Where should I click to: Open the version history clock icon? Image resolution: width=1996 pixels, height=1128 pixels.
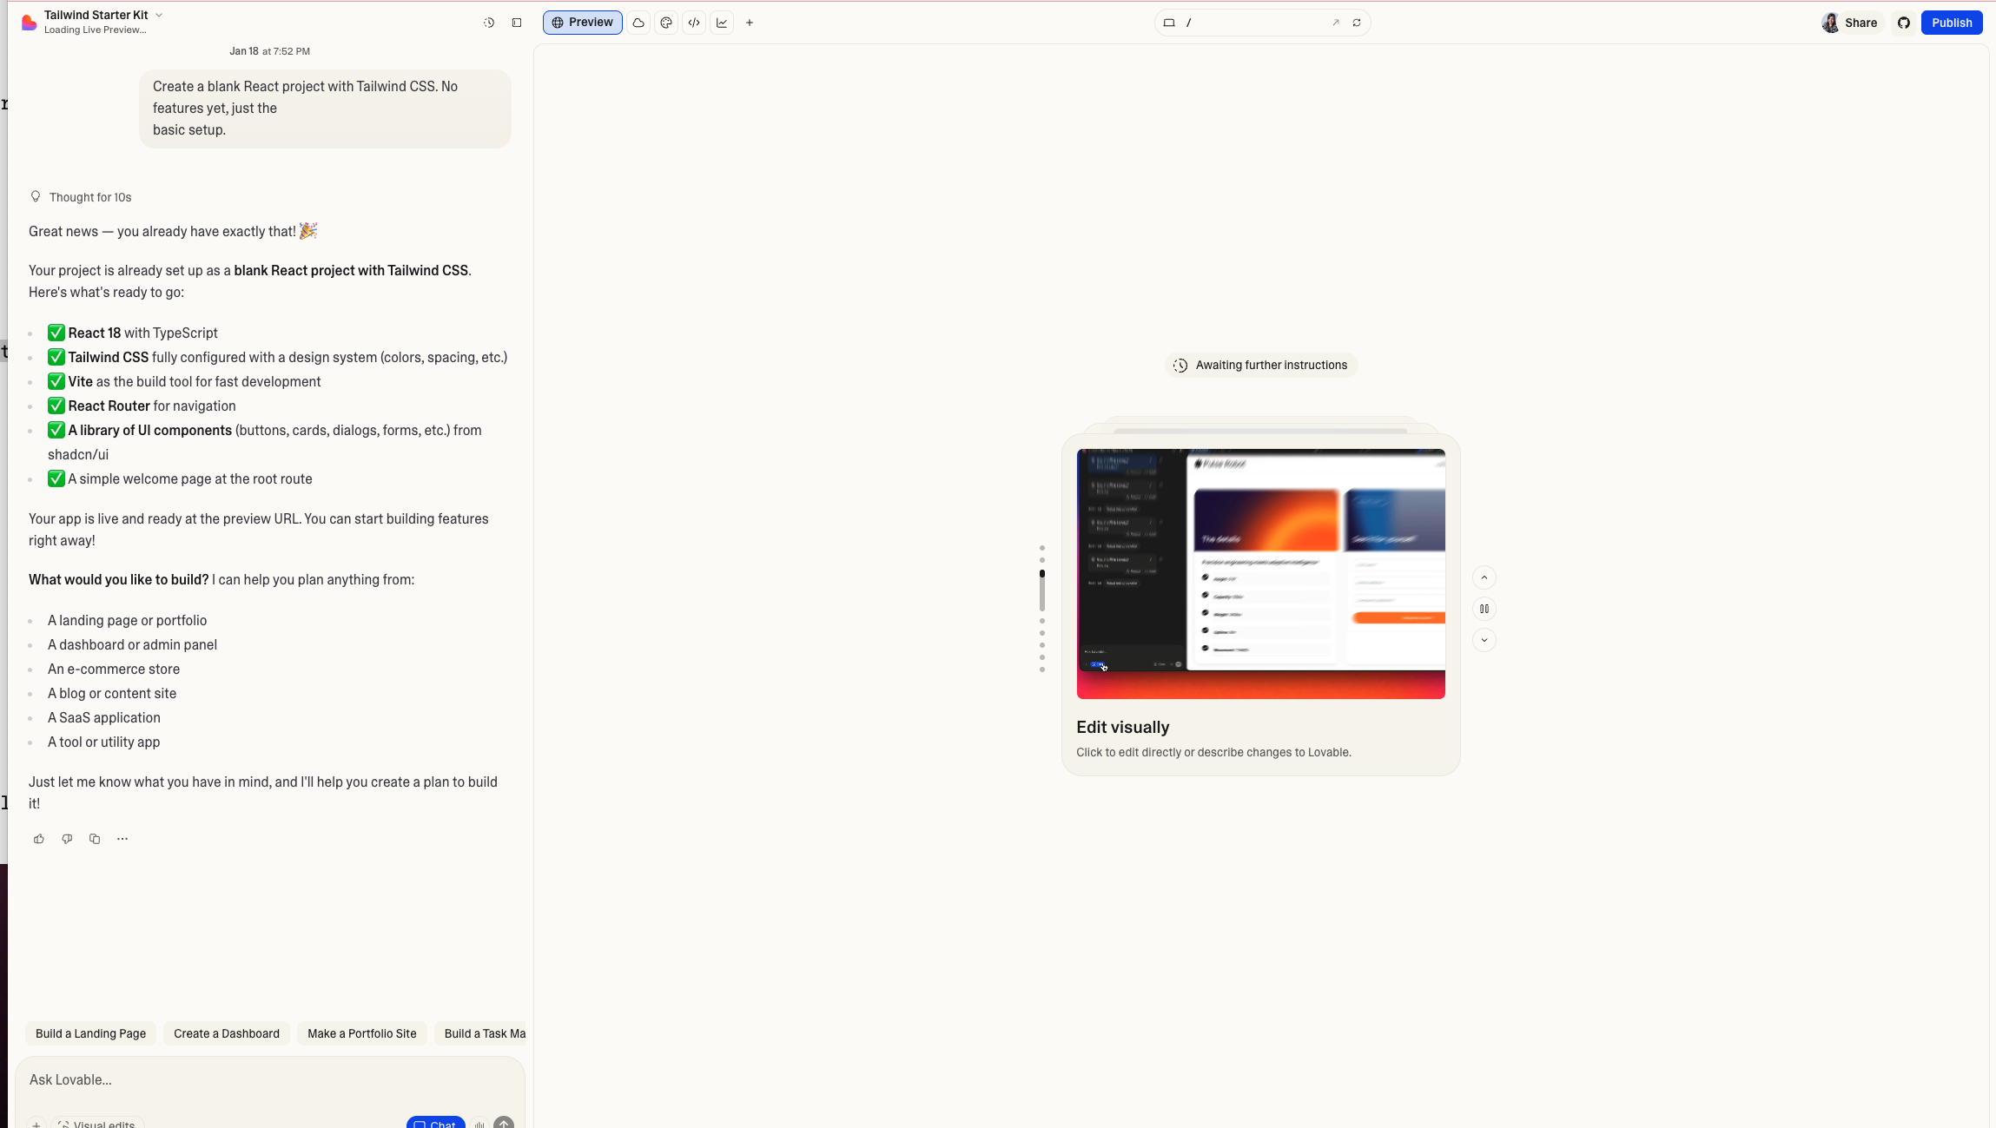click(489, 23)
